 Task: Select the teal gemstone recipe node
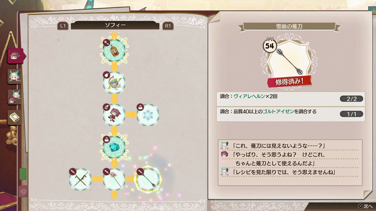(114, 147)
